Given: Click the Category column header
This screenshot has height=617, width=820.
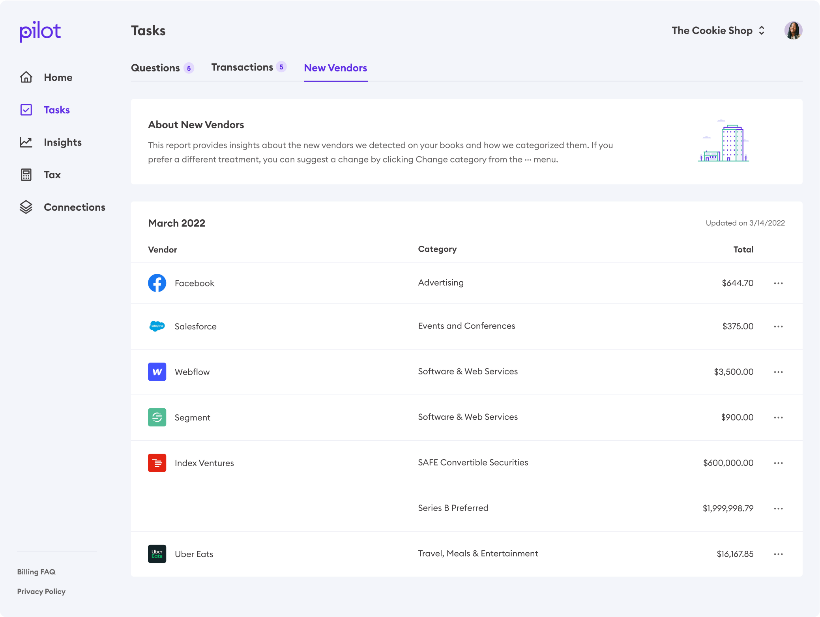Looking at the screenshot, I should coord(437,249).
